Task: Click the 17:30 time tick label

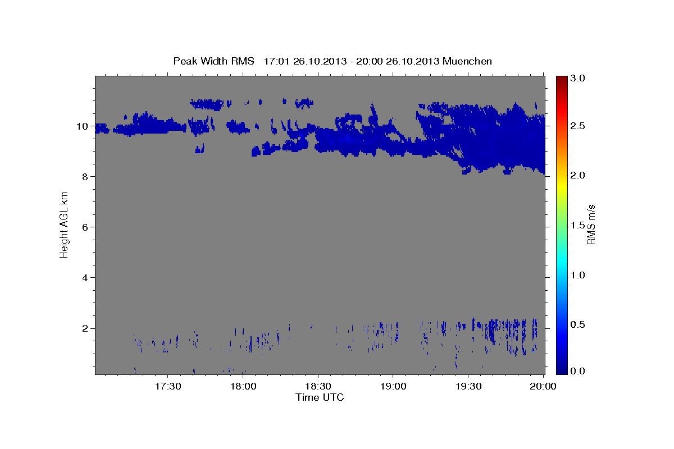Action: [x=167, y=387]
